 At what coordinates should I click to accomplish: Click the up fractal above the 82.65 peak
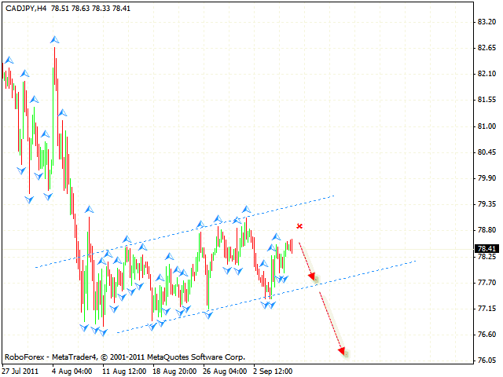[54, 40]
